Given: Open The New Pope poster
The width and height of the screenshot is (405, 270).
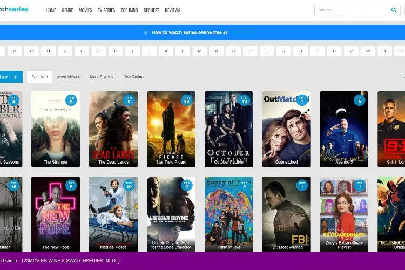Looking at the screenshot, I should (56, 214).
